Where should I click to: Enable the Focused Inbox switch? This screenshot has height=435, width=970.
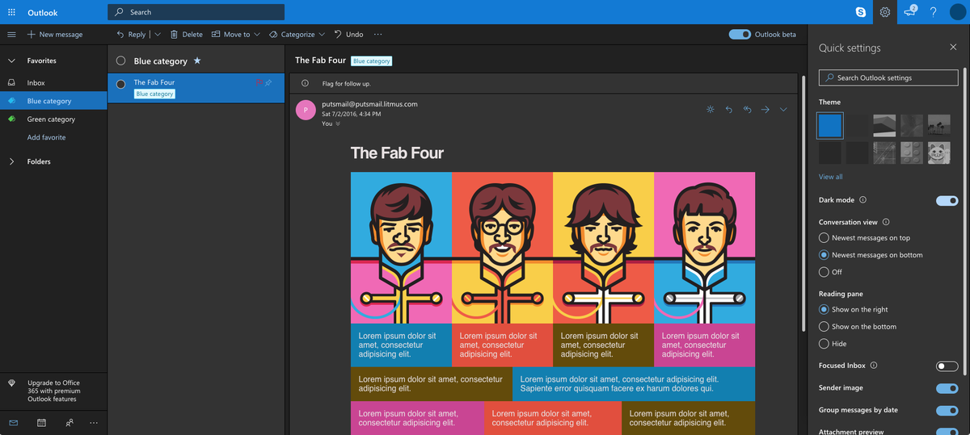(x=947, y=366)
